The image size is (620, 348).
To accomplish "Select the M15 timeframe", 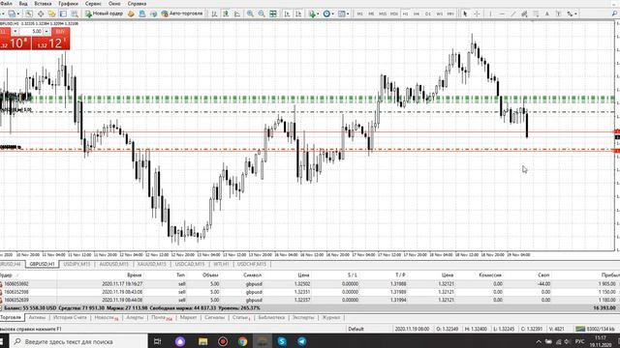I will [383, 14].
